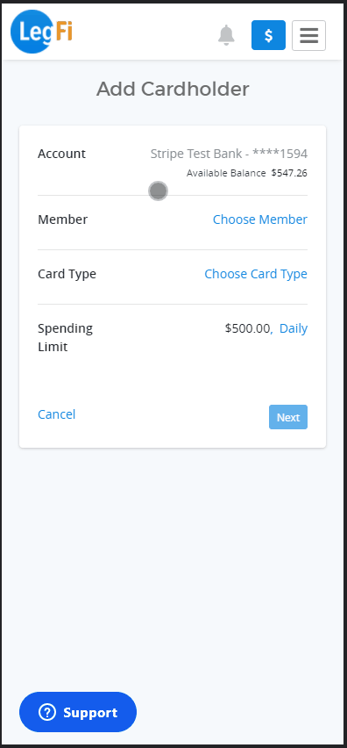
Task: Click the Account row label
Action: click(62, 154)
